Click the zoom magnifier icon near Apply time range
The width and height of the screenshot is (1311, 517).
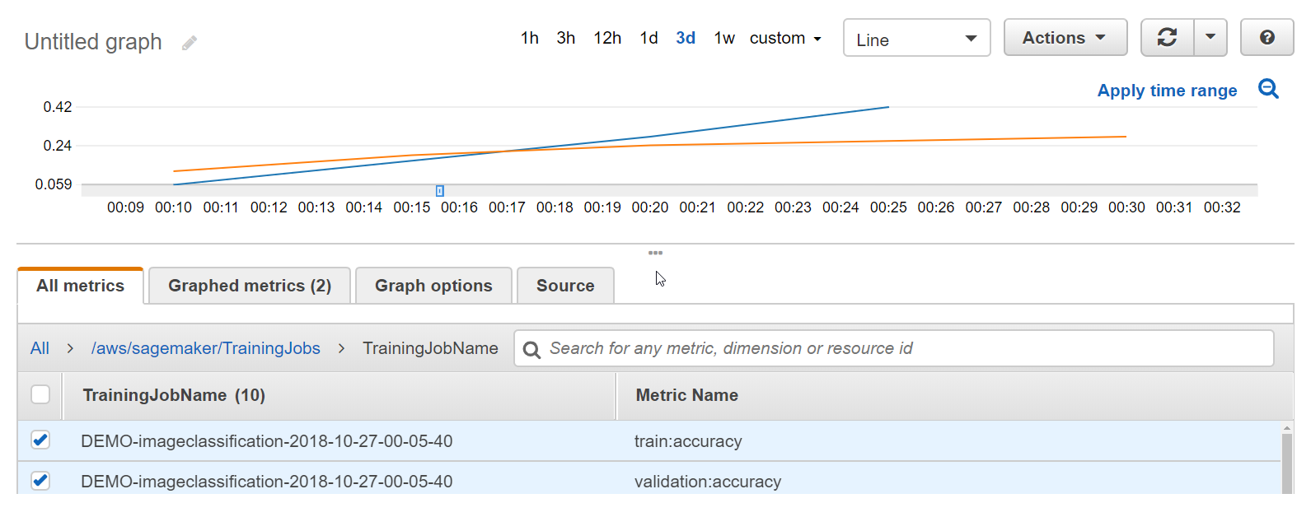tap(1268, 89)
